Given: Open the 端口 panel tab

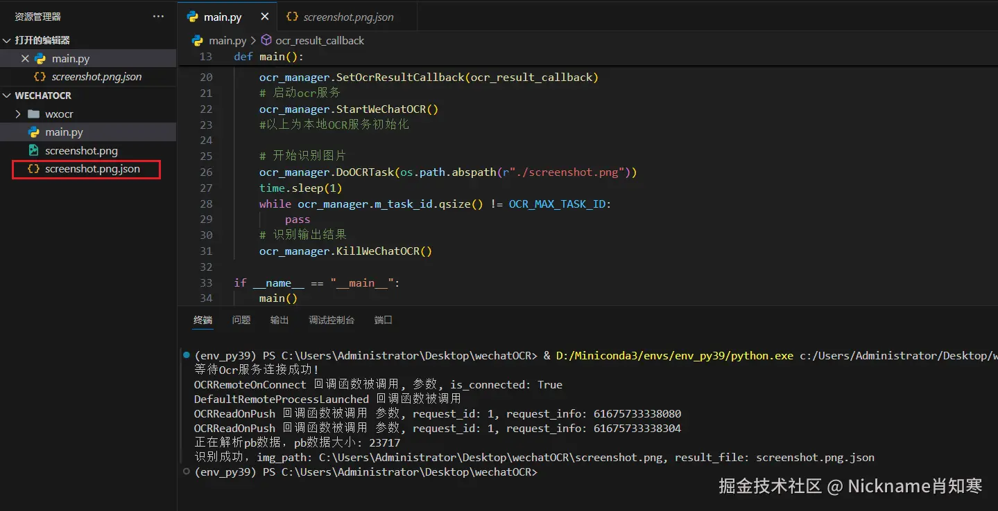Looking at the screenshot, I should (x=384, y=320).
